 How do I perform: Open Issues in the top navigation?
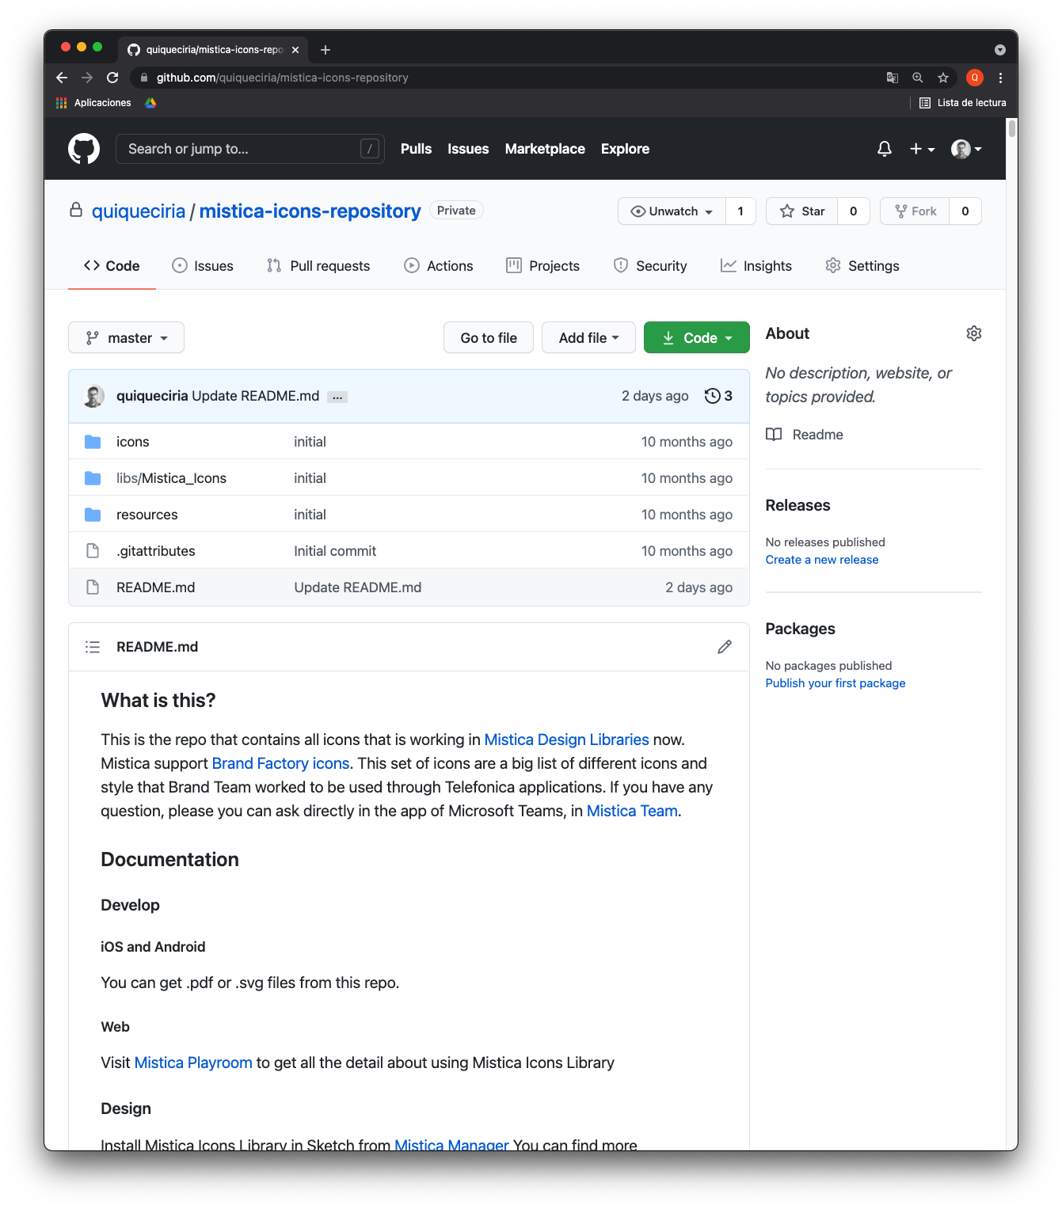click(468, 149)
